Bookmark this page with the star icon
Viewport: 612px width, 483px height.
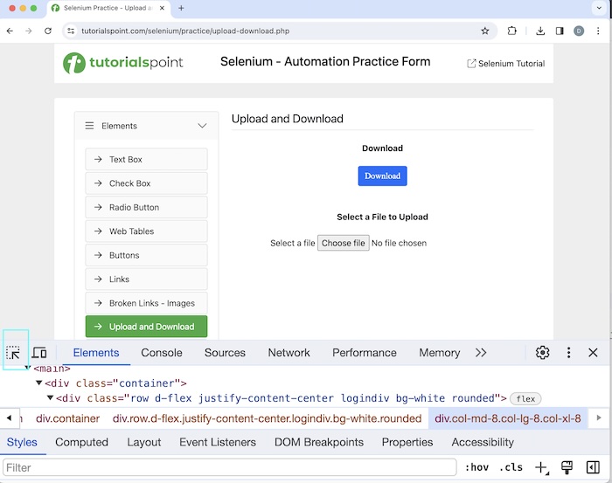pyautogui.click(x=485, y=31)
